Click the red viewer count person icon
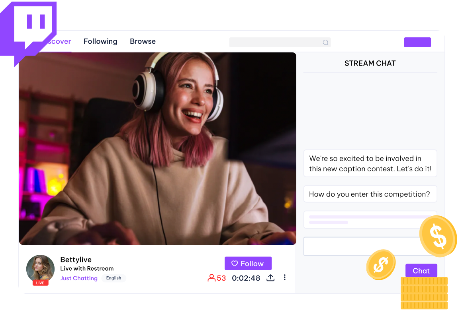Image resolution: width=462 pixels, height=318 pixels. (211, 278)
